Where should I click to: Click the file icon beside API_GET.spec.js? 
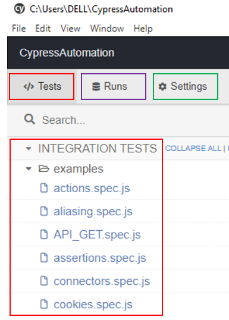[x=44, y=234]
